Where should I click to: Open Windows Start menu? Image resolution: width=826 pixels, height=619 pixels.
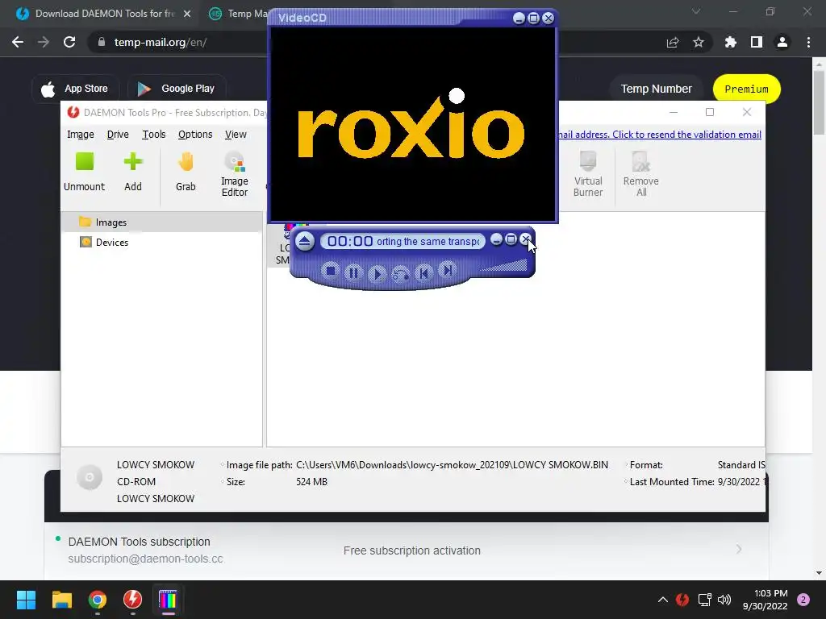coord(26,600)
